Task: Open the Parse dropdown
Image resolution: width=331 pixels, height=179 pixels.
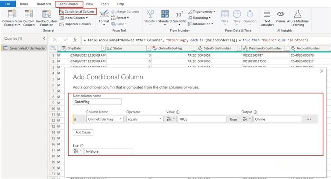Action: (x=119, y=24)
